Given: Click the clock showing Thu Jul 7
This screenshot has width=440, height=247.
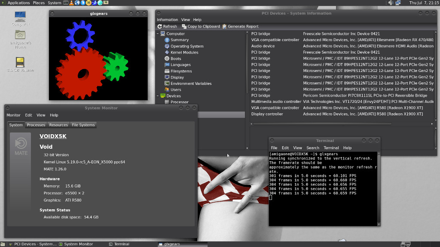Looking at the screenshot, I should click(424, 3).
